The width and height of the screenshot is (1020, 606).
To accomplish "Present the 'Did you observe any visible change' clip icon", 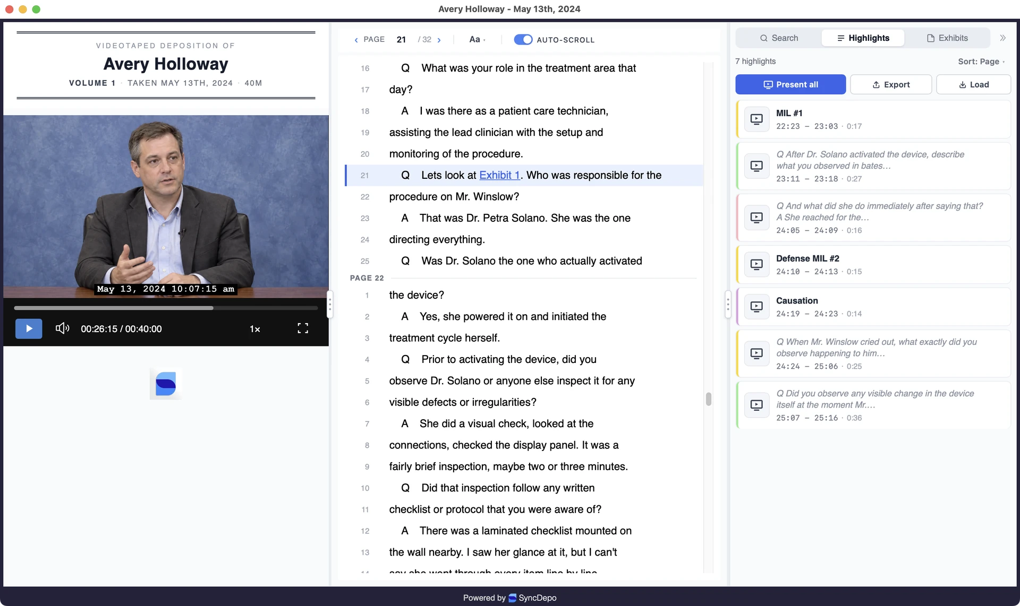I will tap(756, 405).
